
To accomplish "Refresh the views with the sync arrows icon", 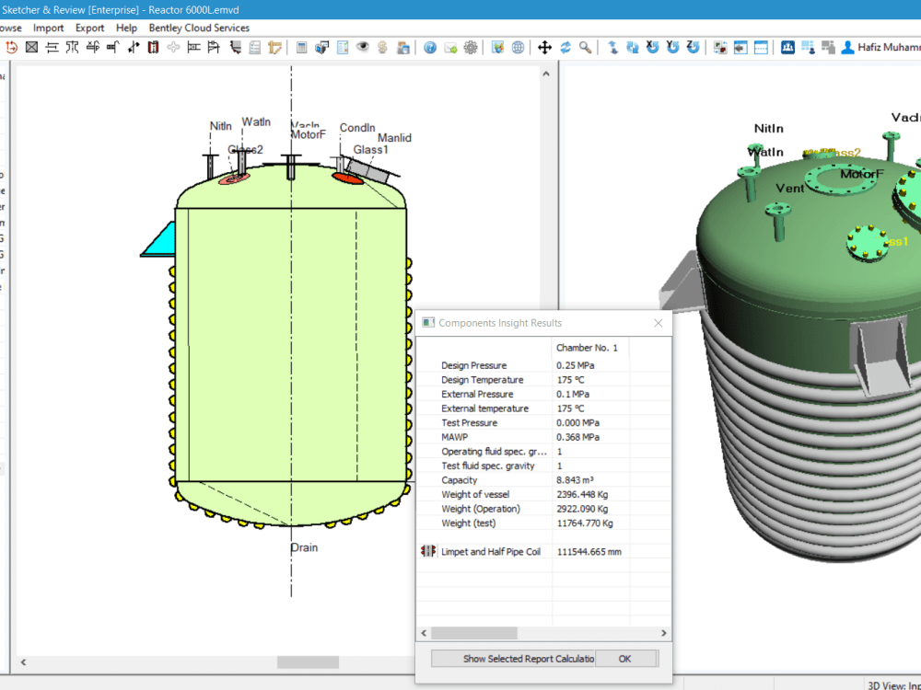I will tap(565, 46).
